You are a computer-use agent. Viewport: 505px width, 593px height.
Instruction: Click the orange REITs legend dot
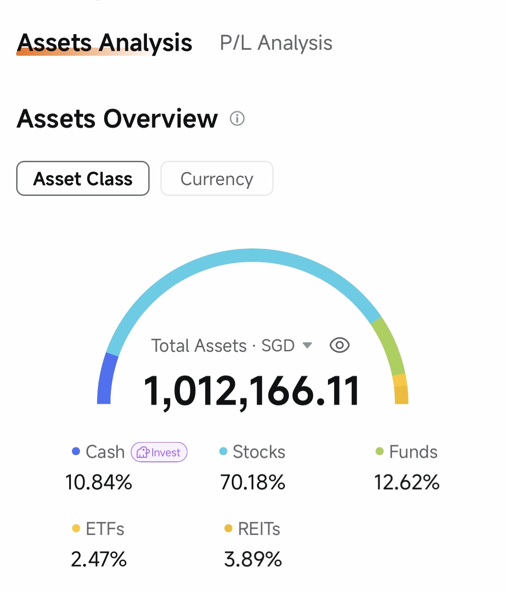(x=228, y=528)
